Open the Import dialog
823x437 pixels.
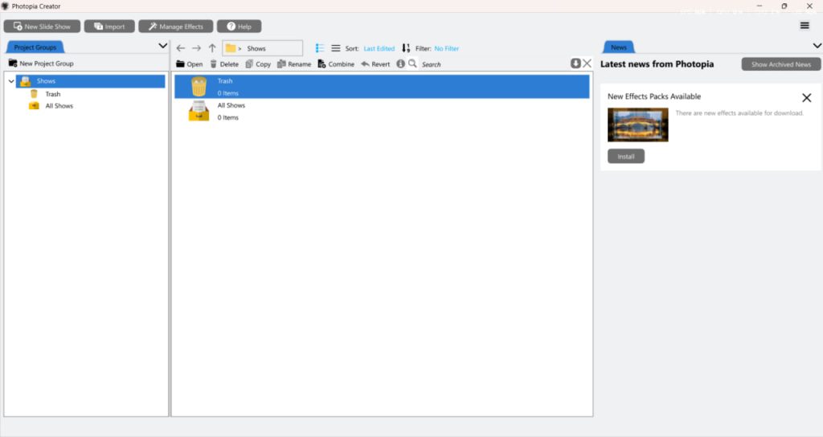[x=109, y=27]
